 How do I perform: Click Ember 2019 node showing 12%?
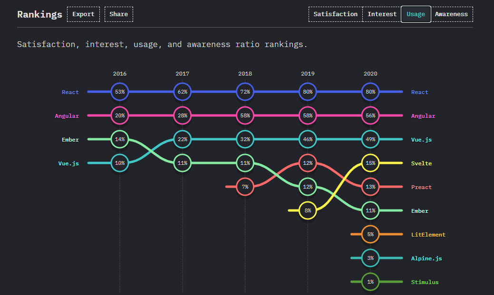[x=308, y=187]
